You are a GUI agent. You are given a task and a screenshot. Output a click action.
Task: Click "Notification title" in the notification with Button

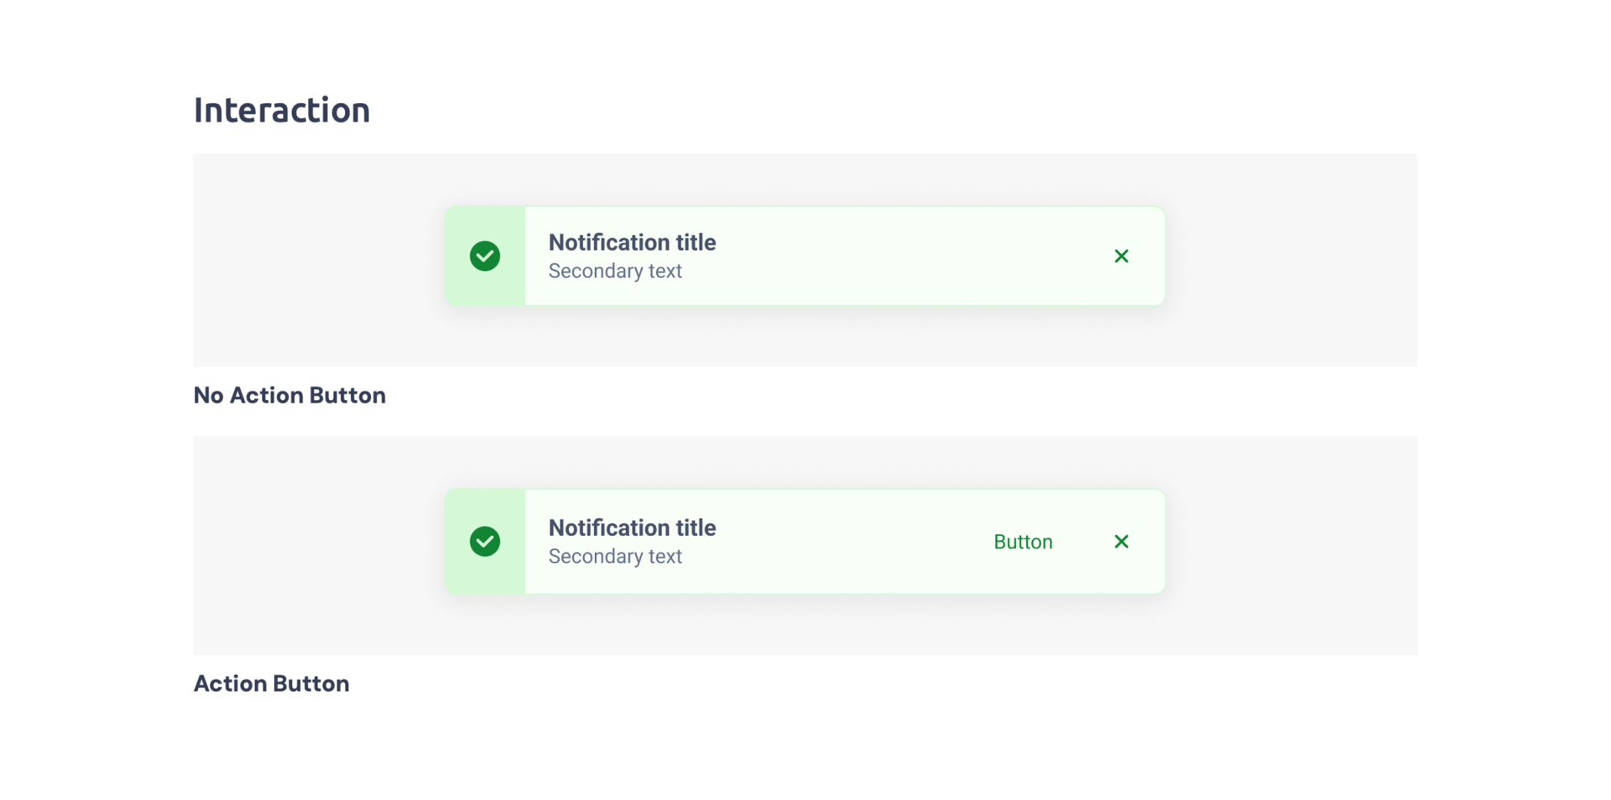coord(632,527)
